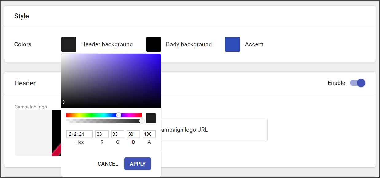Click the B value field
This screenshot has height=178, width=380.
coord(133,134)
